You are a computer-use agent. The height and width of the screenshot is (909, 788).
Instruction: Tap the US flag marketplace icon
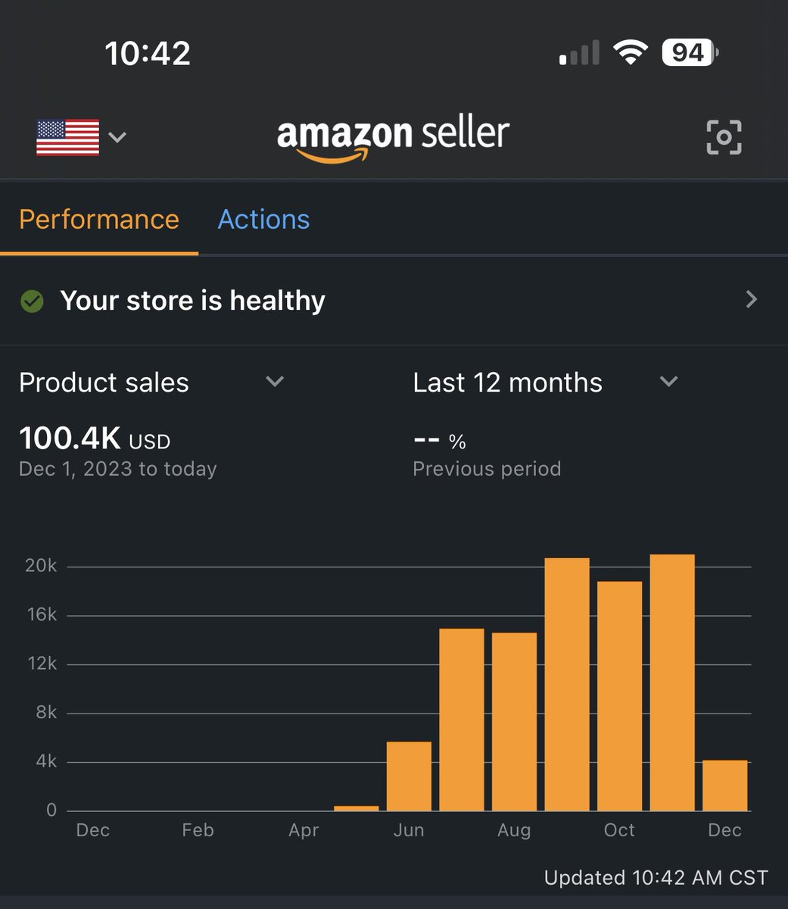click(68, 137)
